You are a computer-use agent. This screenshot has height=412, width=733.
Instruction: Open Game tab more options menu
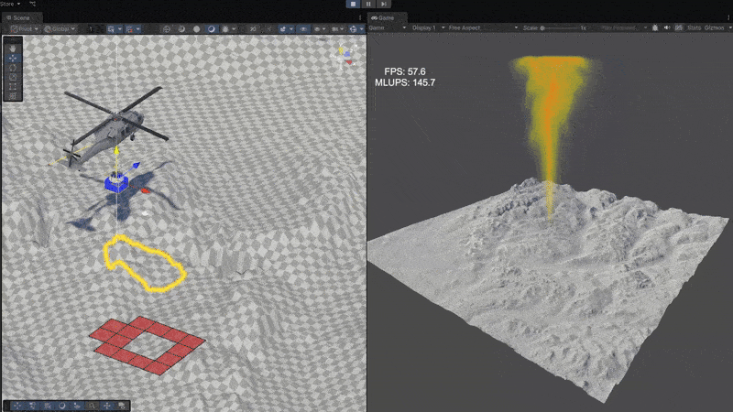coord(728,17)
